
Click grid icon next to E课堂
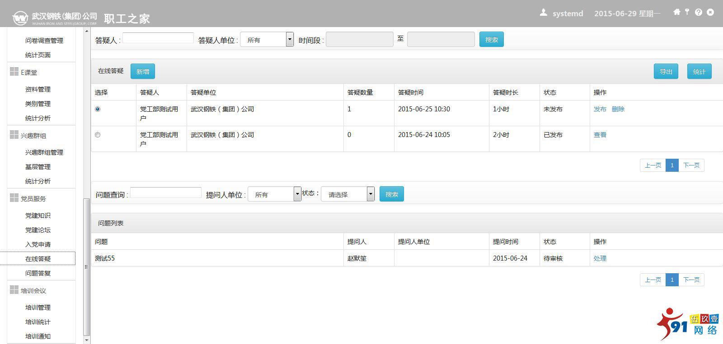click(14, 72)
